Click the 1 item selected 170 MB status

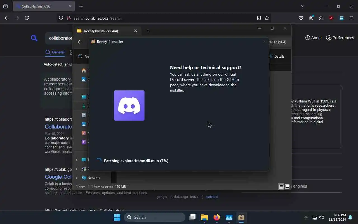[x=109, y=187]
